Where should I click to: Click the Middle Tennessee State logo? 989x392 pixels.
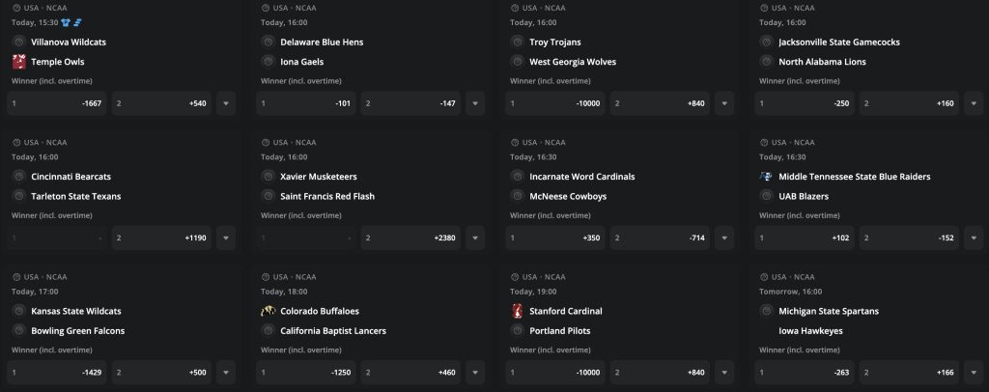coord(766,177)
